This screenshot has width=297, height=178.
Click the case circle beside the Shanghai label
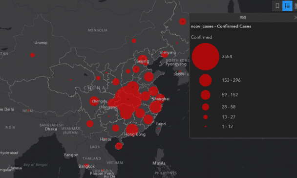coord(160,99)
